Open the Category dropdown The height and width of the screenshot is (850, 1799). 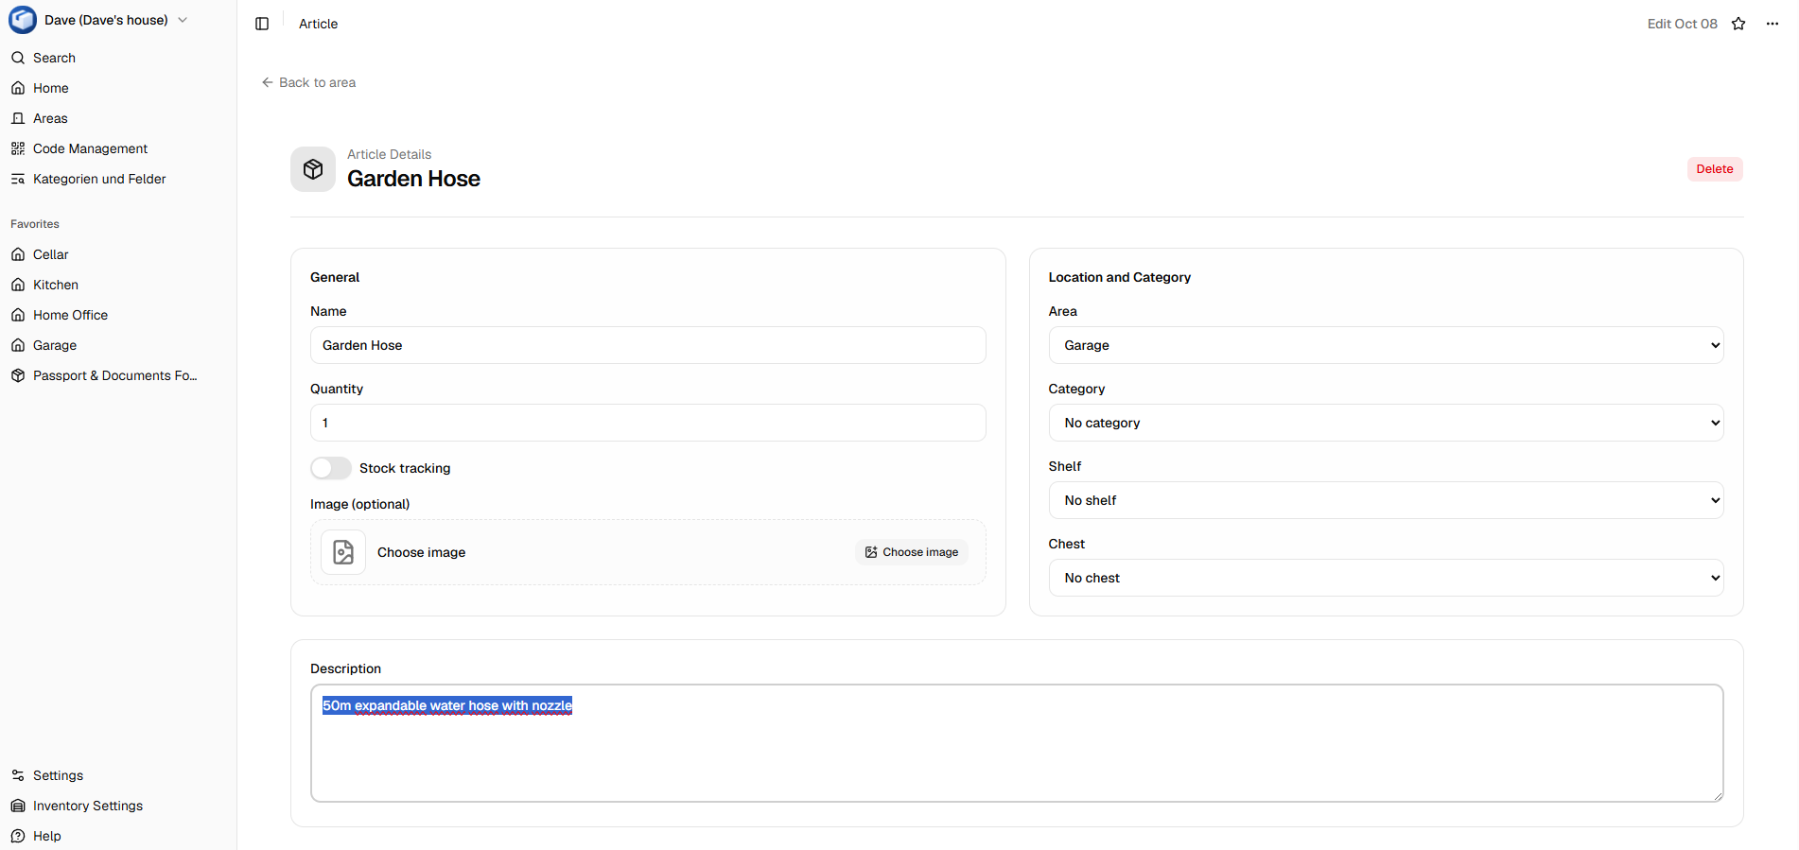tap(1386, 423)
